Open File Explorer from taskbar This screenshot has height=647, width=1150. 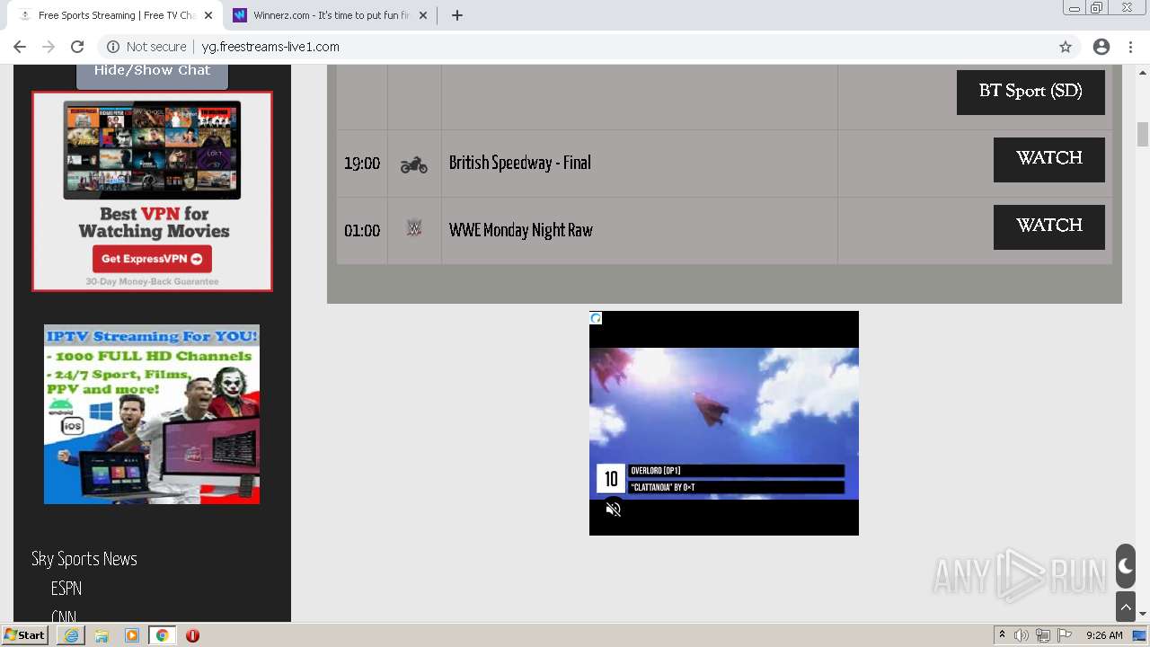102,635
